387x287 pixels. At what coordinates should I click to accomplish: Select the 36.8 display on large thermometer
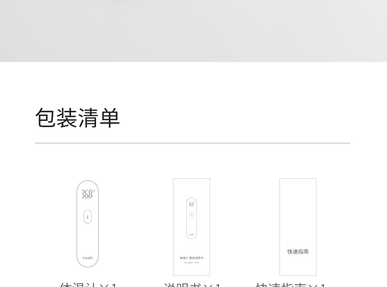pyautogui.click(x=87, y=194)
